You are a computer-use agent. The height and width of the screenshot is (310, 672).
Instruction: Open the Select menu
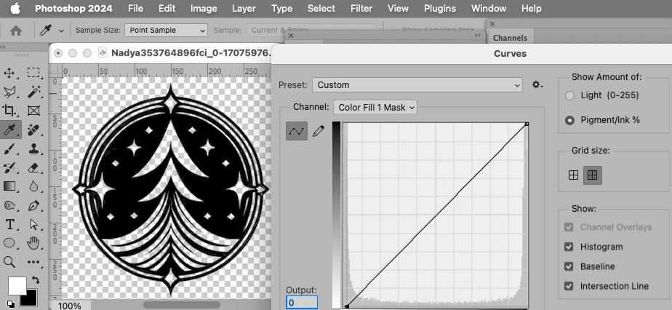pos(321,8)
